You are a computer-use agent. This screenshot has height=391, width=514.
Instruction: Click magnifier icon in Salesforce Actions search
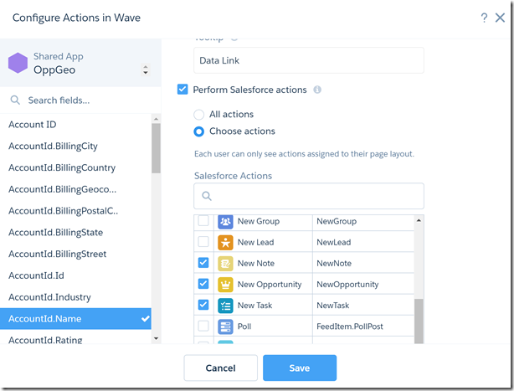(x=207, y=196)
